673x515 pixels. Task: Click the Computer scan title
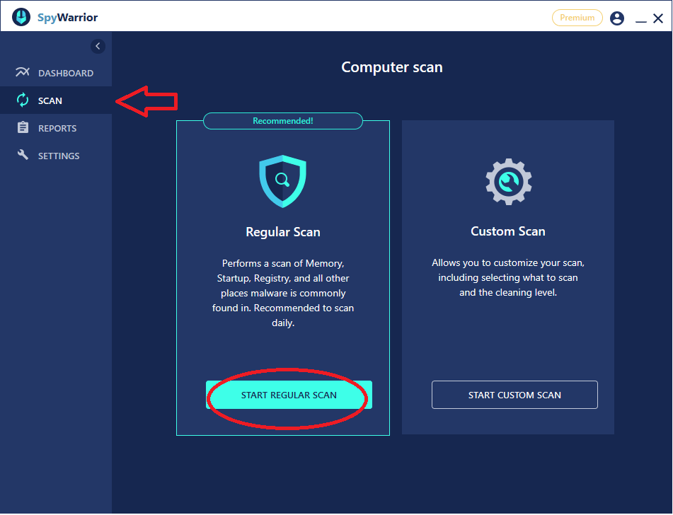pyautogui.click(x=392, y=67)
